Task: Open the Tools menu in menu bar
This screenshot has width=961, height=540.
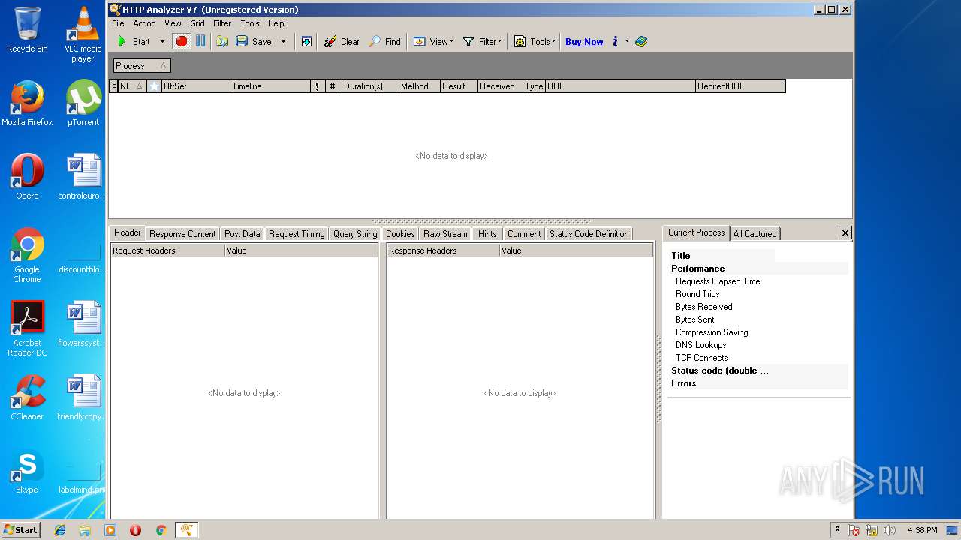Action: pos(250,23)
